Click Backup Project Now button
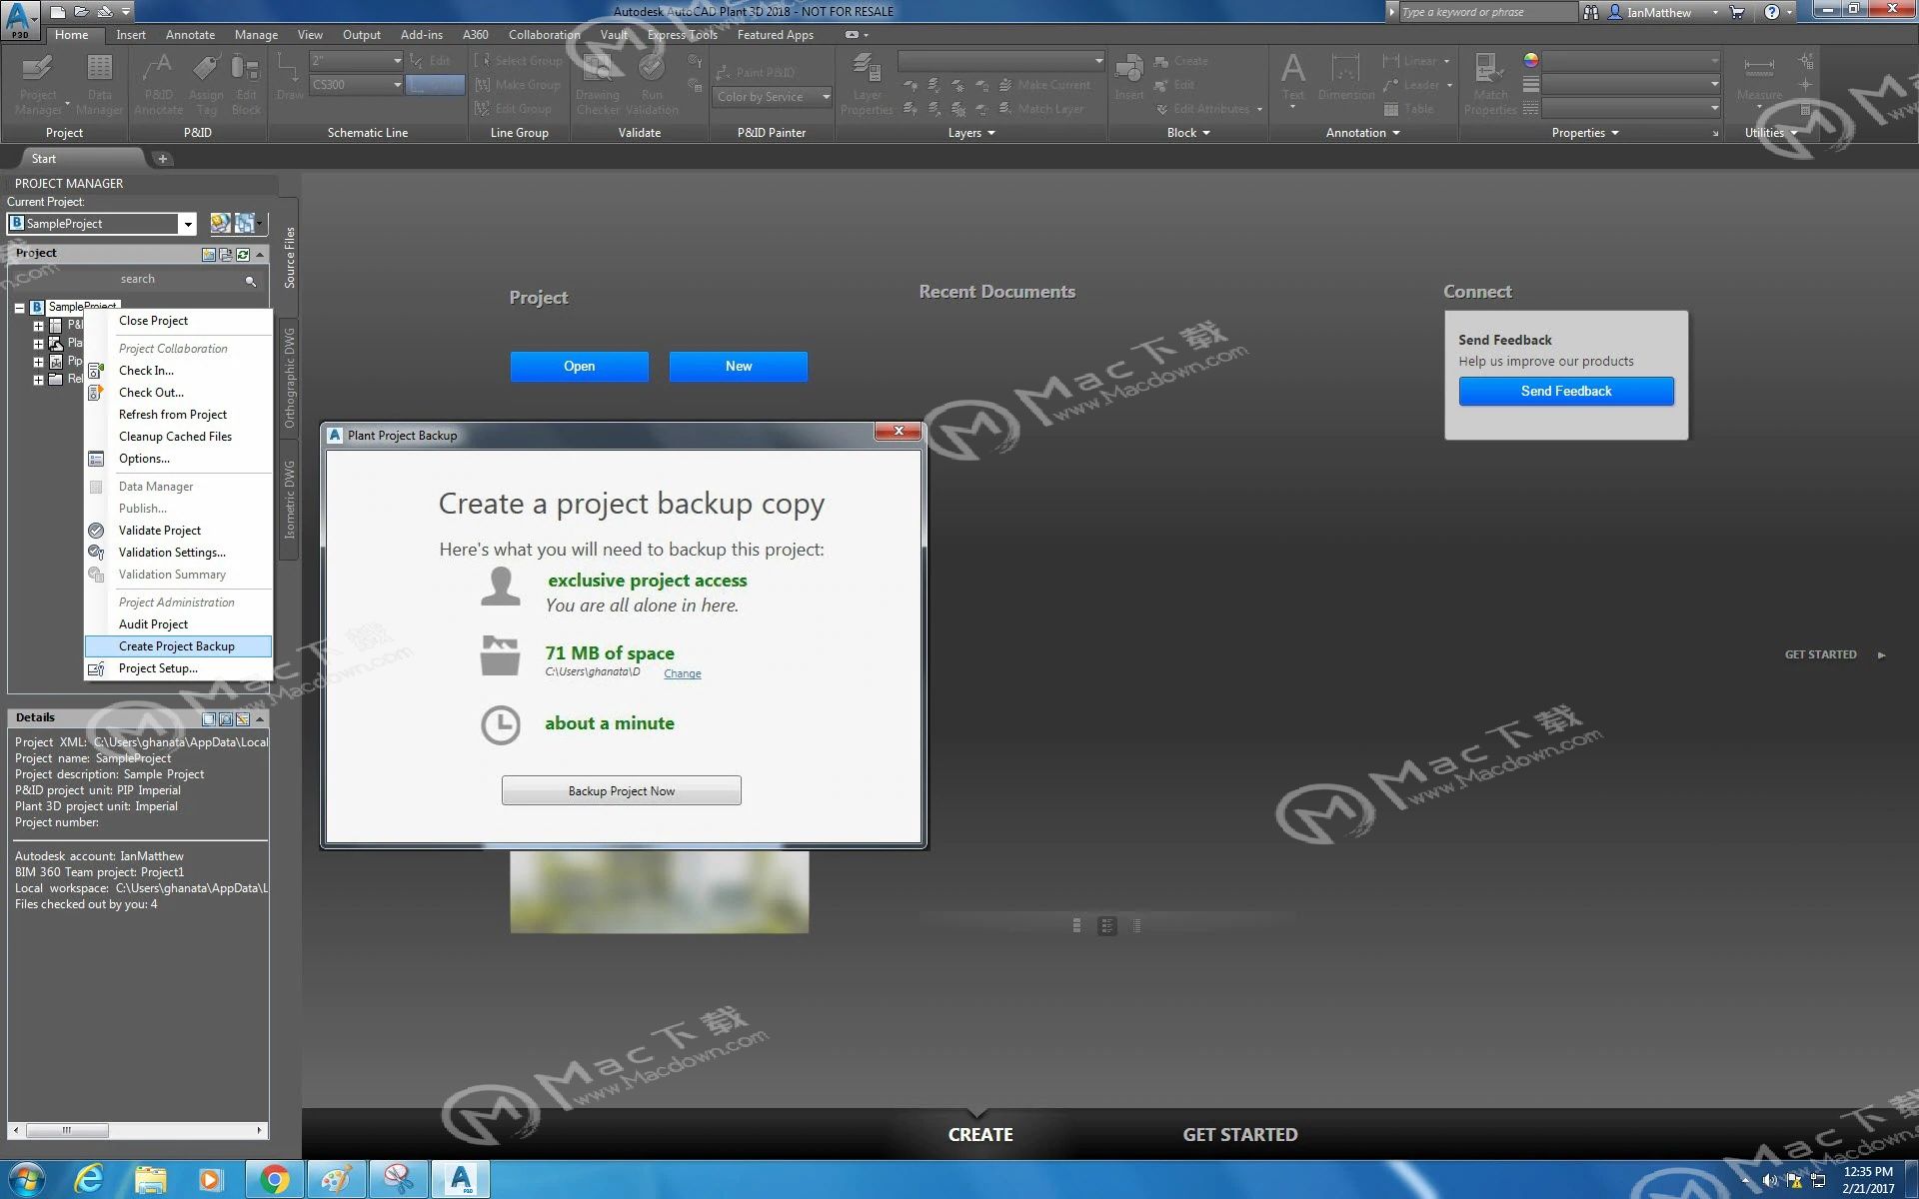Screen dimensions: 1919x1199 click(x=621, y=791)
